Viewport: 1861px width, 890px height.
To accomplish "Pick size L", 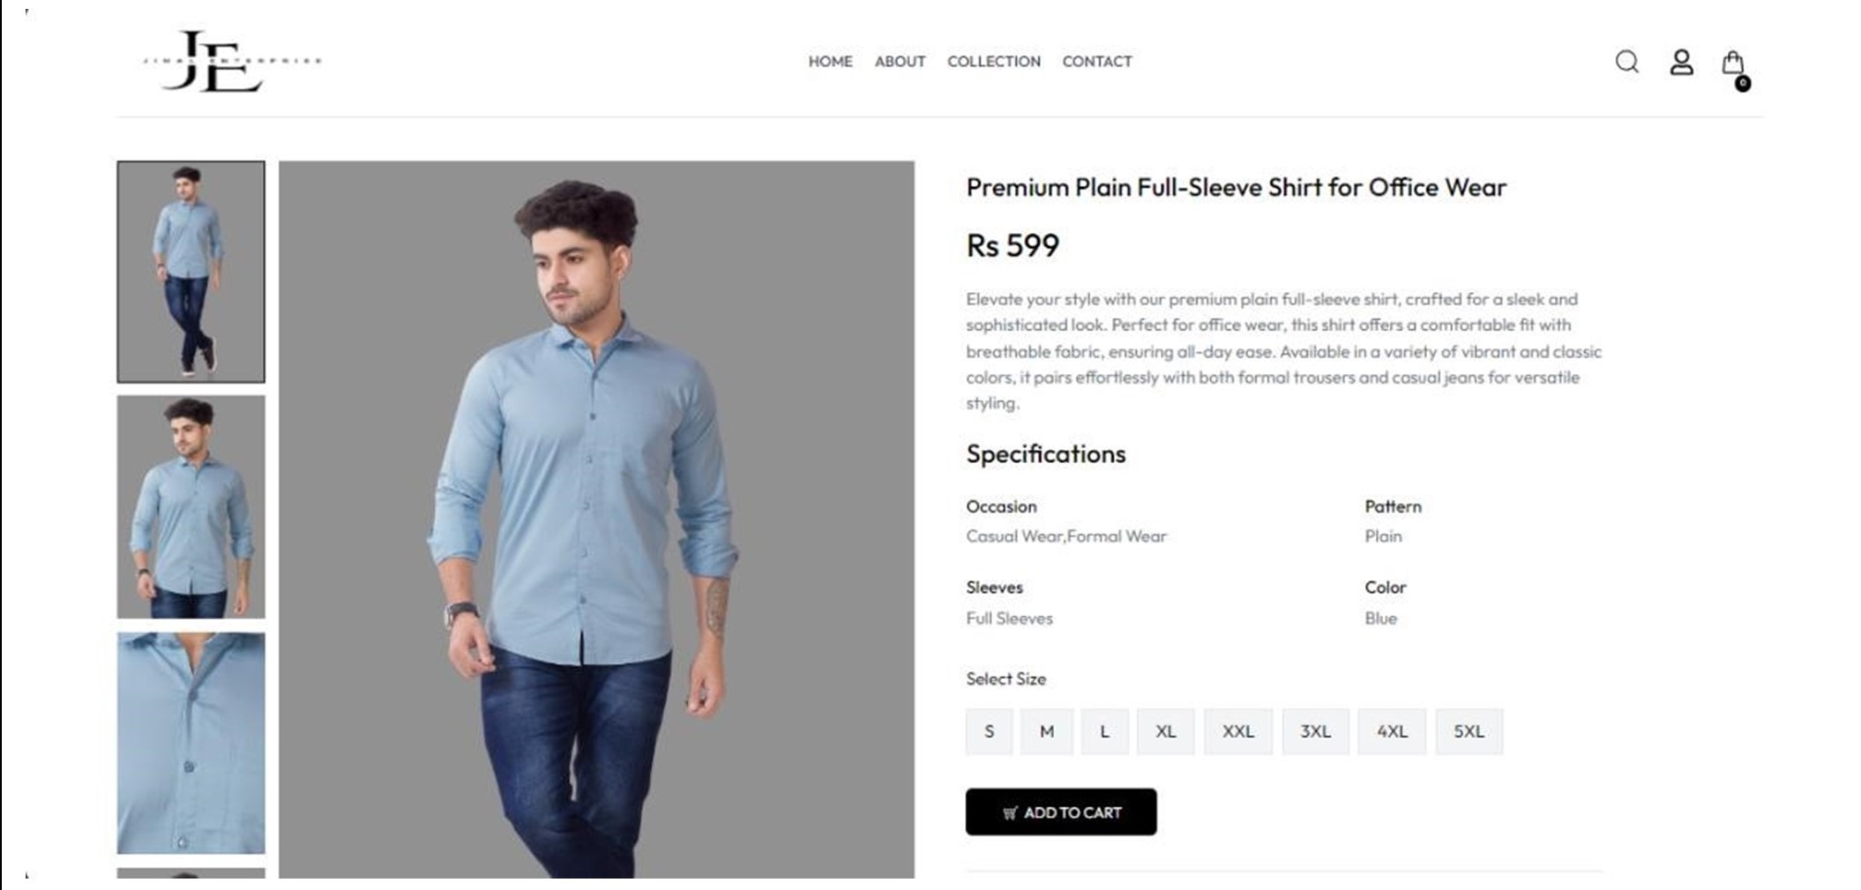I will (1104, 731).
